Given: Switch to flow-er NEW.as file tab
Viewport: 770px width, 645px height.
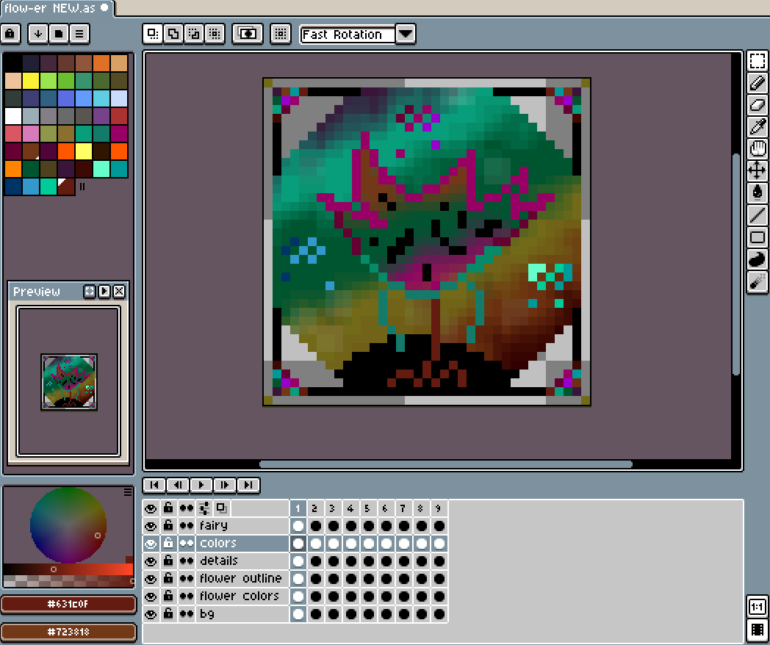Looking at the screenshot, I should point(57,8).
